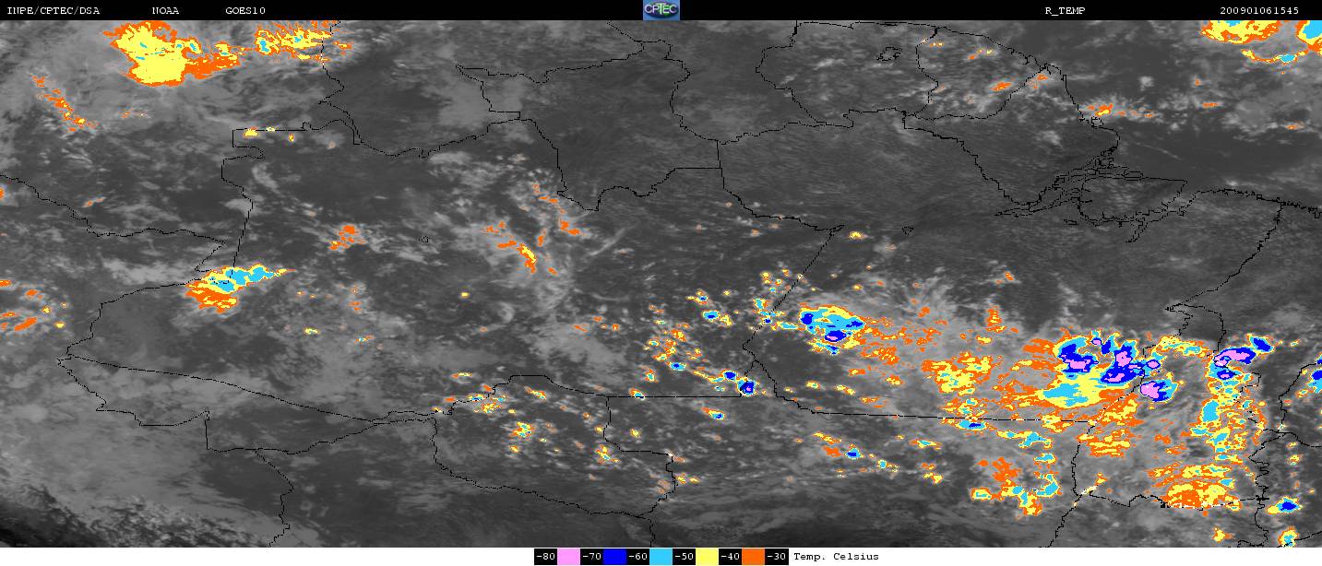Click the -40 legend value
The width and height of the screenshot is (1322, 566).
pyautogui.click(x=730, y=557)
